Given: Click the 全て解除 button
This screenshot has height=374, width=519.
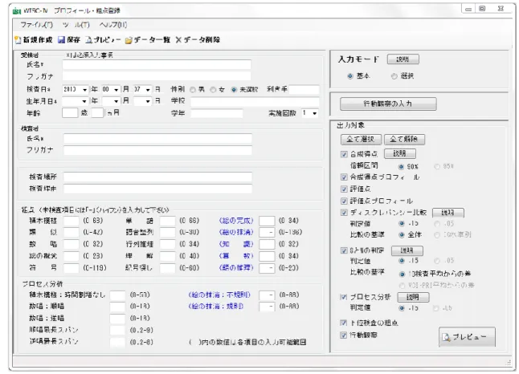Looking at the screenshot, I should [x=404, y=139].
